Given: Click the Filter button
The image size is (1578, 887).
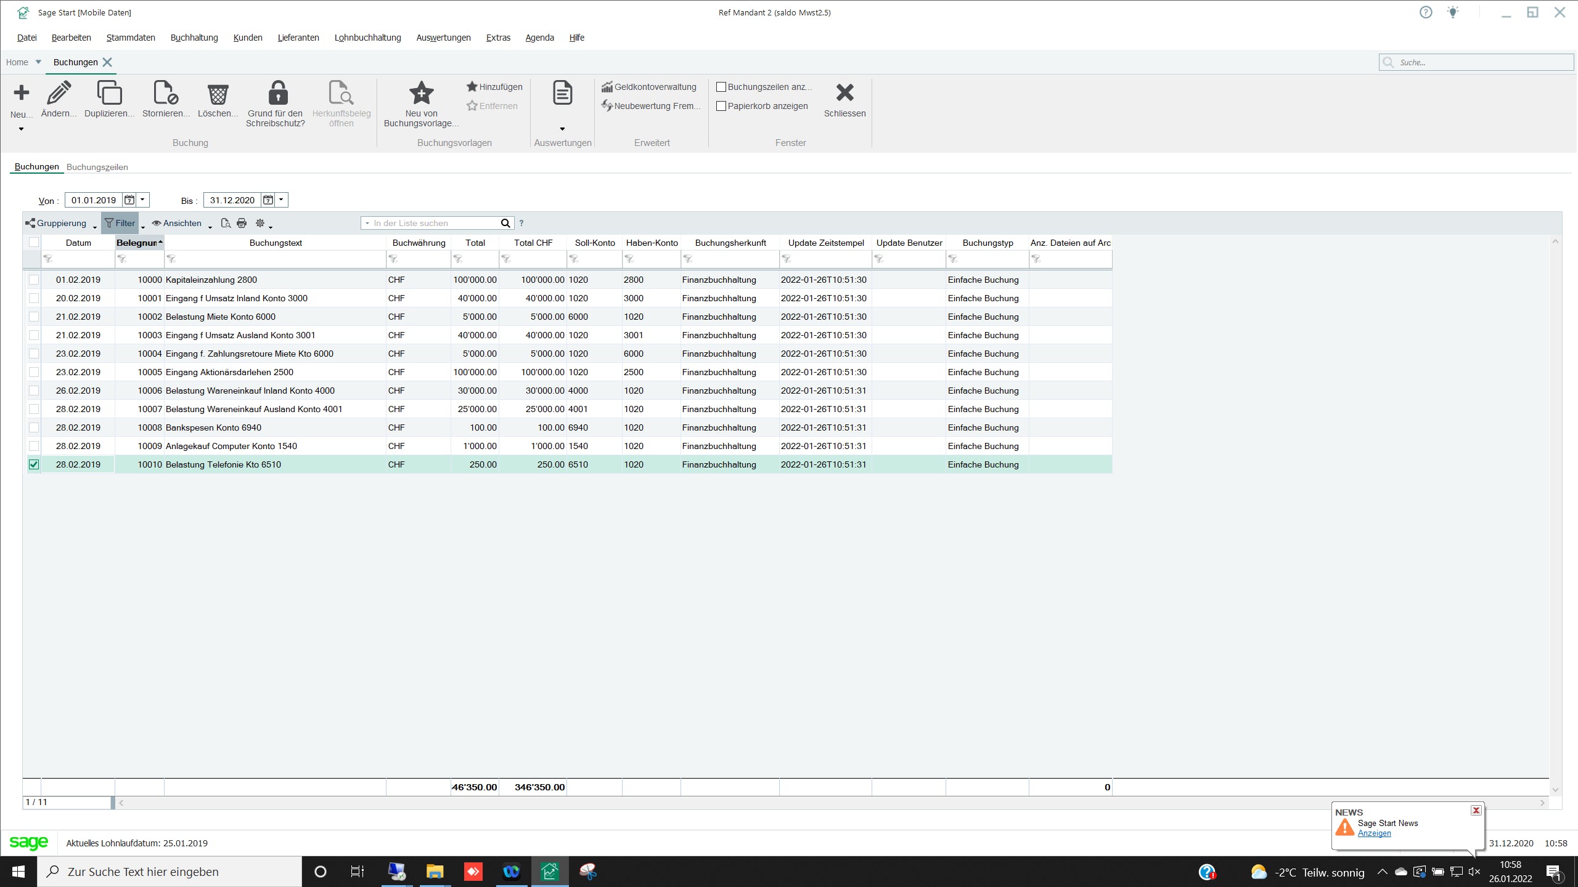Looking at the screenshot, I should (x=120, y=223).
